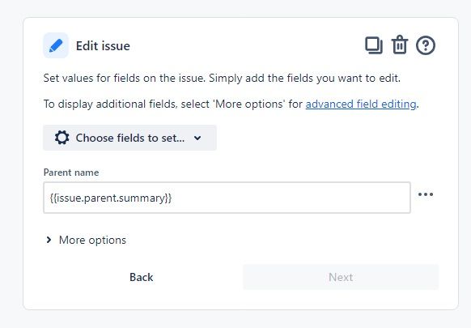Click the blue pencil Edit issue icon
Viewport: 471px width, 328px height.
[56, 45]
